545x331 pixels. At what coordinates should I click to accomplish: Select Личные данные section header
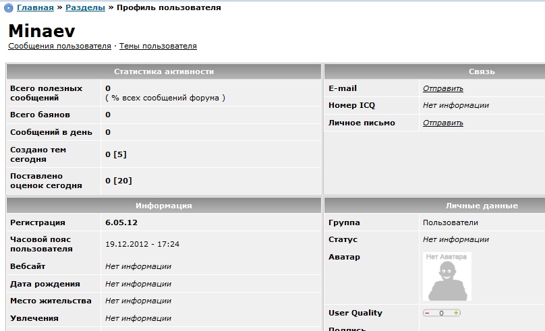[x=434, y=206]
